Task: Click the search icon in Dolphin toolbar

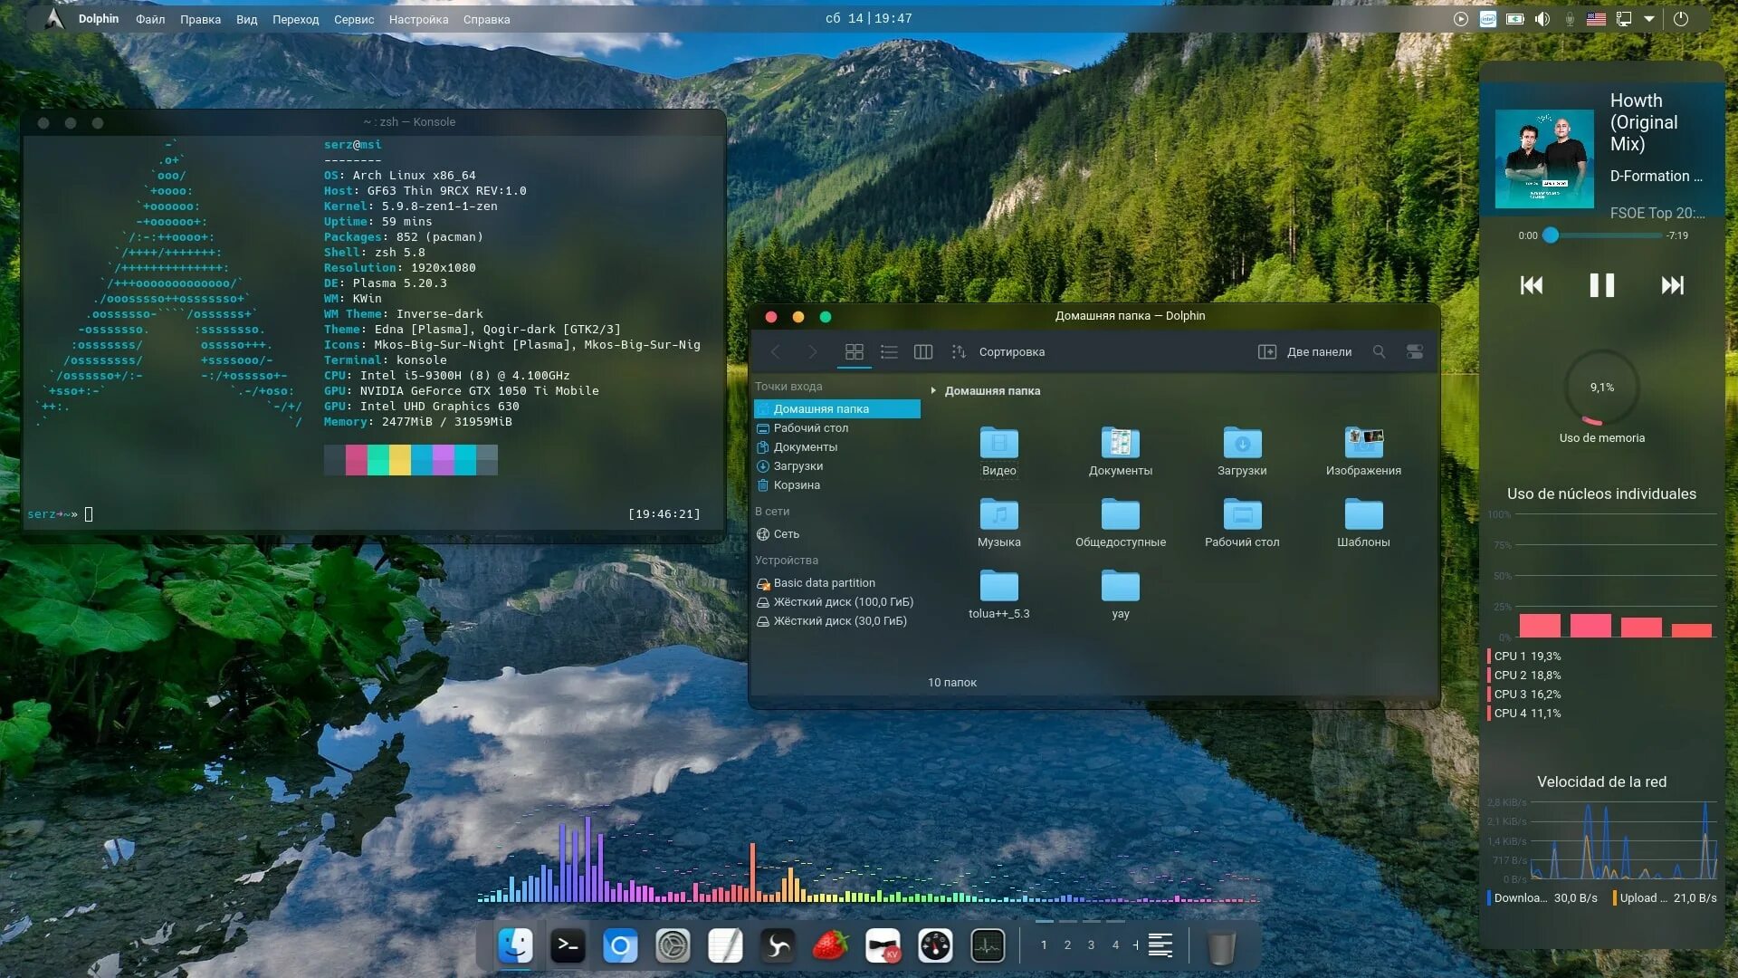Action: point(1379,351)
